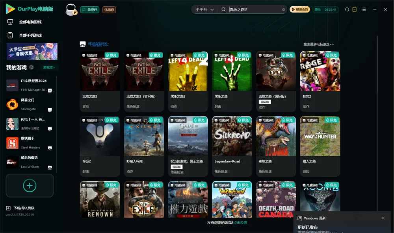This screenshot has height=233, width=394.
Task: Open the 流放之路 (国际服) card
Action: (x=276, y=81)
